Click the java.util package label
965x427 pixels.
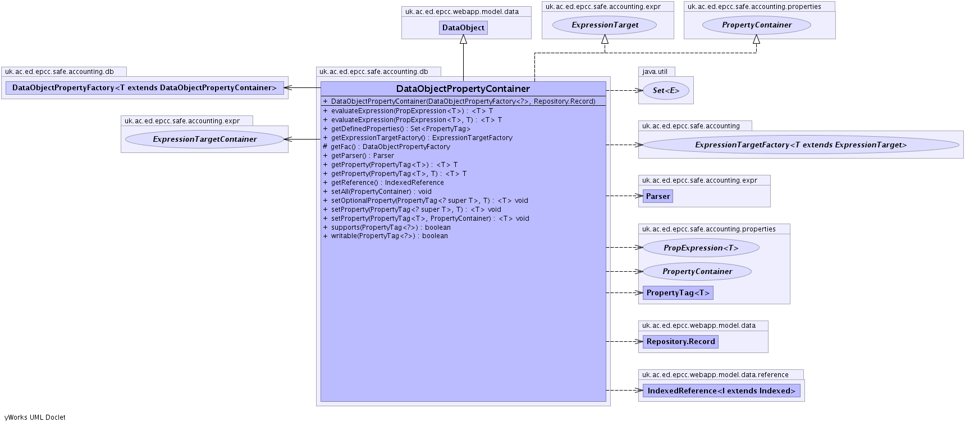click(x=655, y=72)
